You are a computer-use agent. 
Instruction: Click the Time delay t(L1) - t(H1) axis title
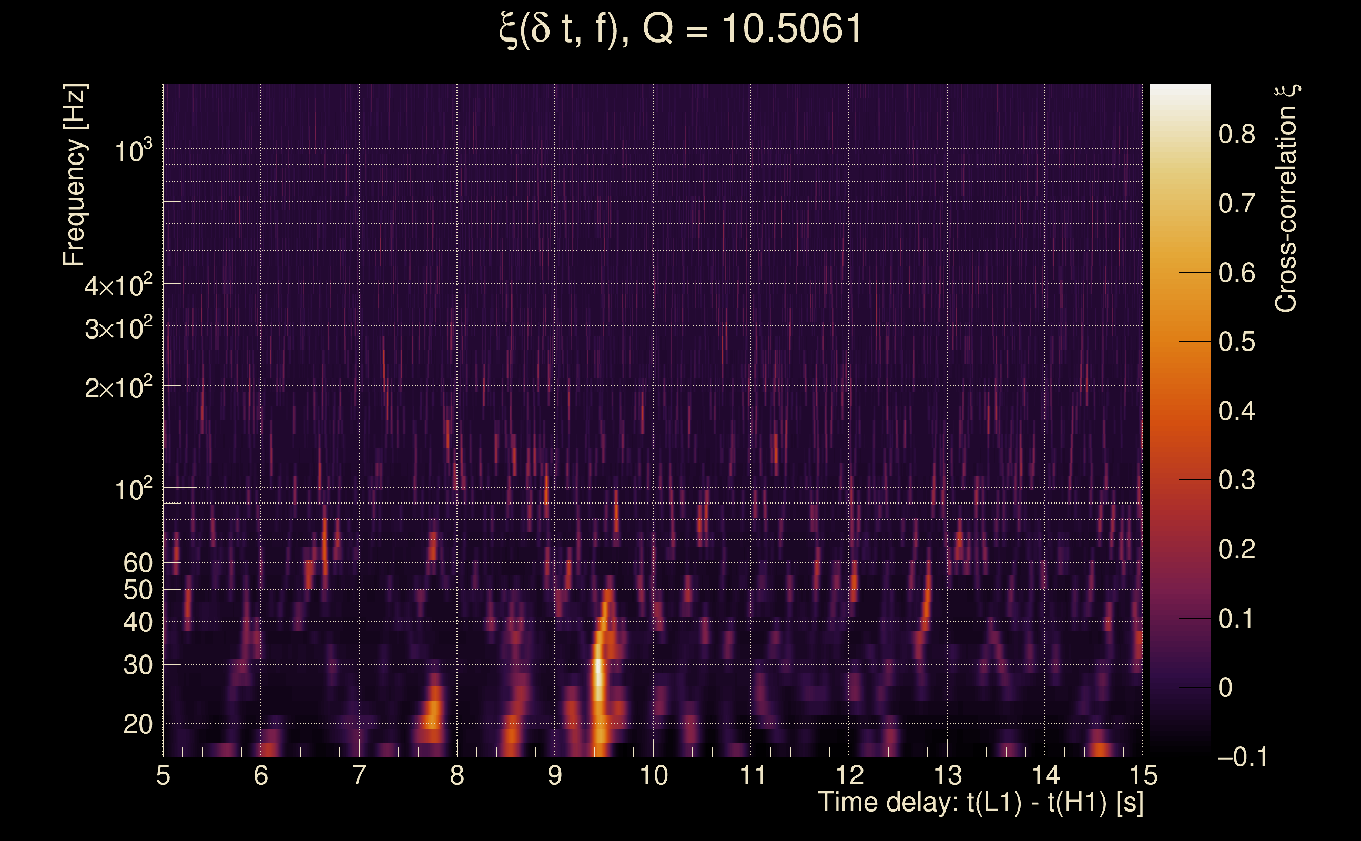[980, 802]
